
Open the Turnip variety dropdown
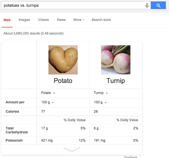tap(101, 93)
